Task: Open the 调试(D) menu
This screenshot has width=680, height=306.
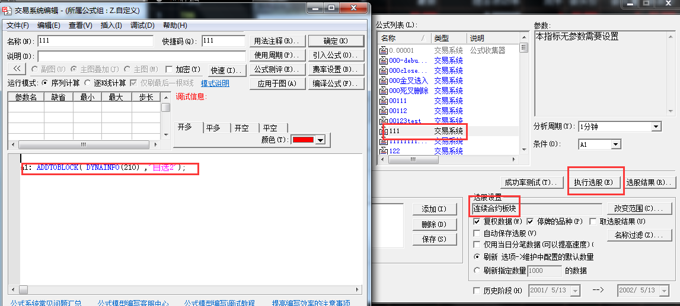Action: (x=142, y=25)
